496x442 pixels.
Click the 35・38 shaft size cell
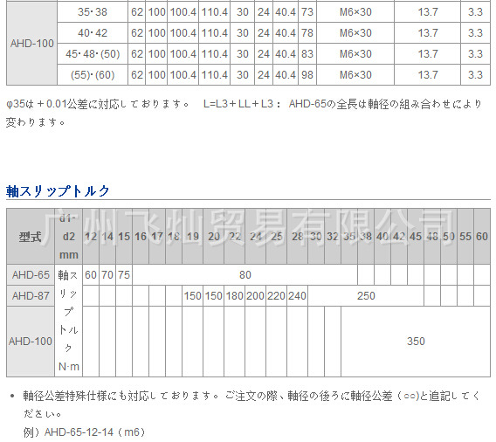(93, 12)
